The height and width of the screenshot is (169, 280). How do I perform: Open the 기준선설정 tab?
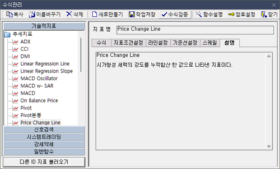click(185, 43)
